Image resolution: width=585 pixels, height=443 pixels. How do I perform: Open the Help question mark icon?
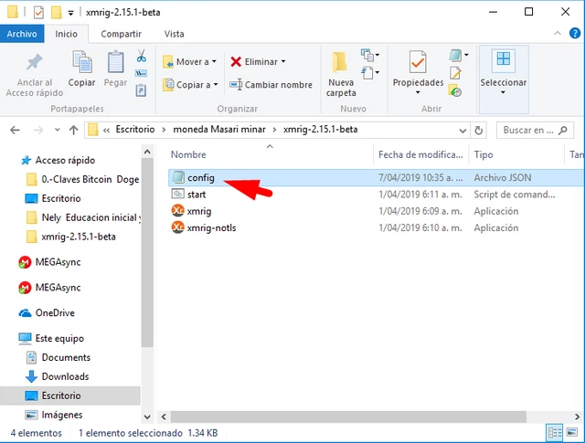point(575,34)
